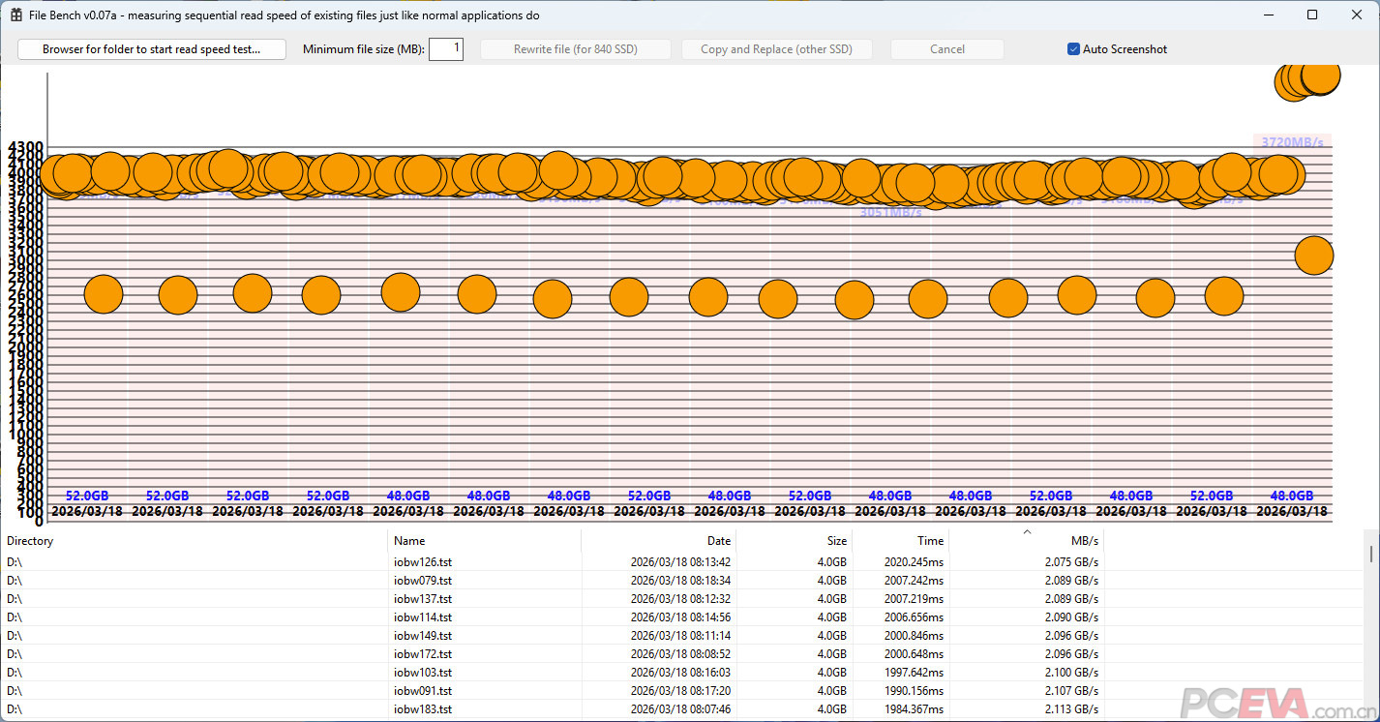Sort by the Date column header
Viewport: 1380px width, 722px height.
tap(658, 541)
